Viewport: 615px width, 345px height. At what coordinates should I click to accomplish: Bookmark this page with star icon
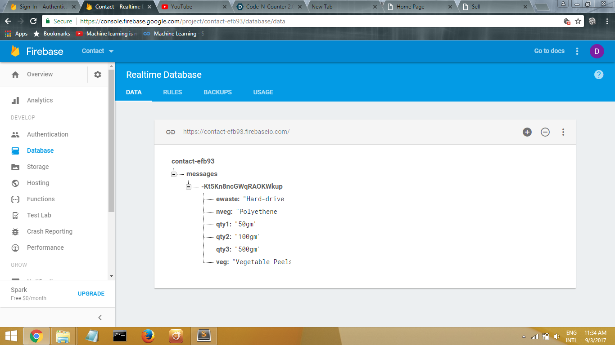coord(579,21)
